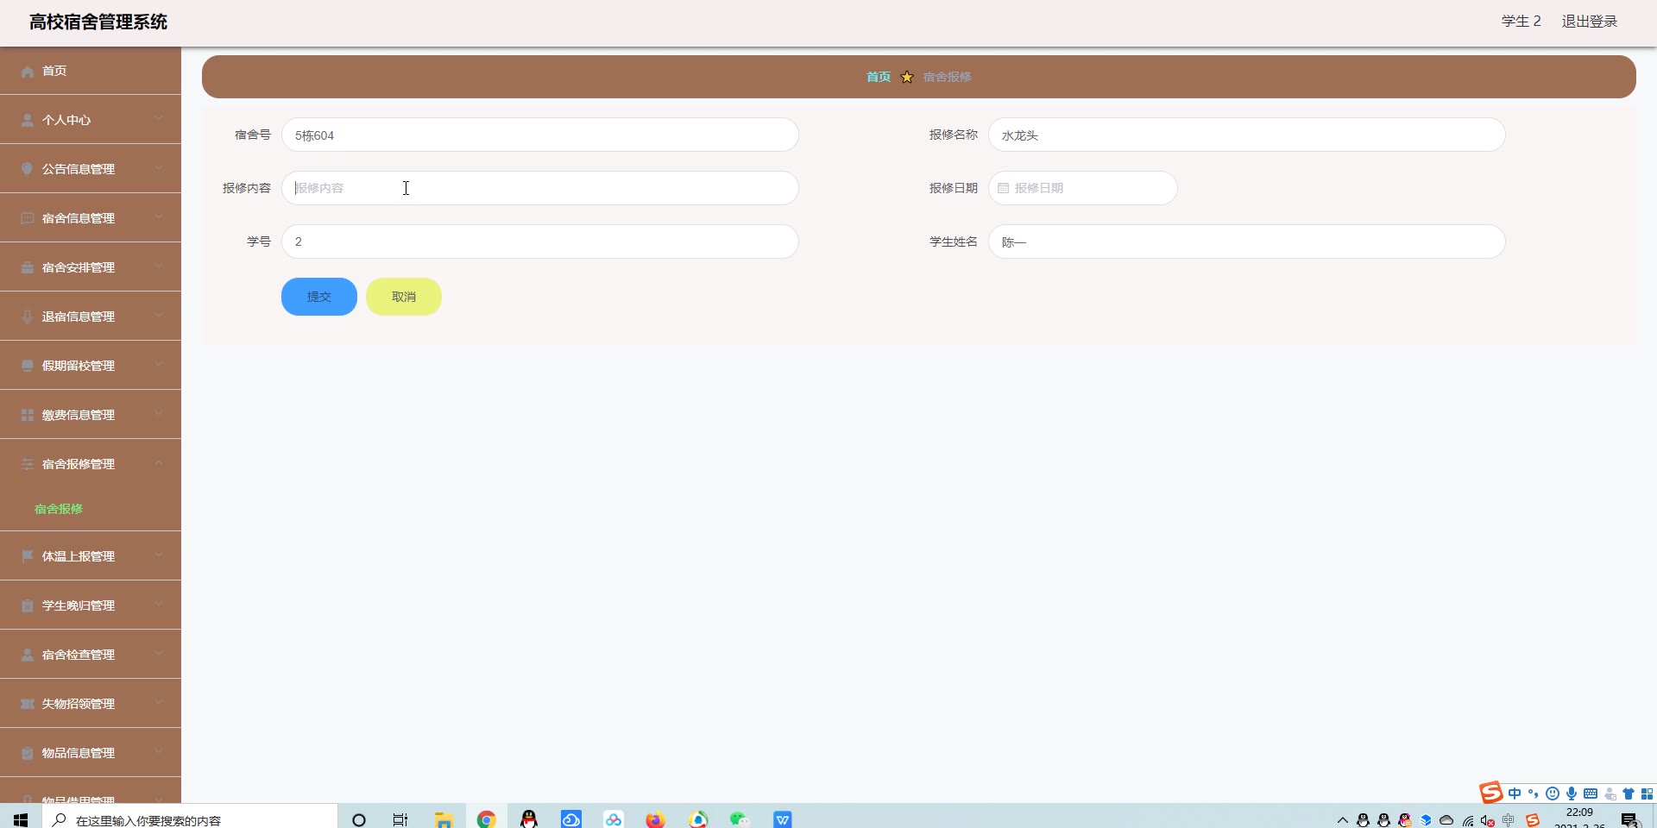Open the QQ penguin app in taskbar
The width and height of the screenshot is (1657, 828).
(x=529, y=819)
